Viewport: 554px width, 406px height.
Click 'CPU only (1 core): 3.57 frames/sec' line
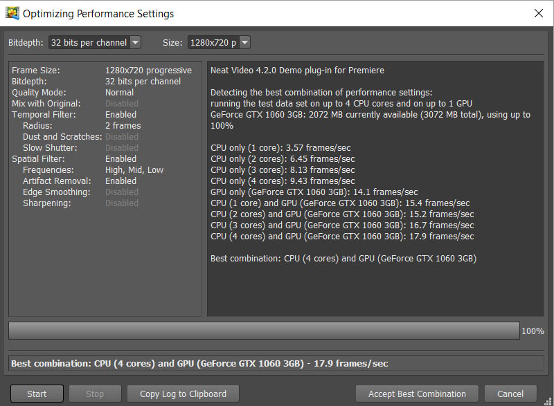click(x=280, y=148)
